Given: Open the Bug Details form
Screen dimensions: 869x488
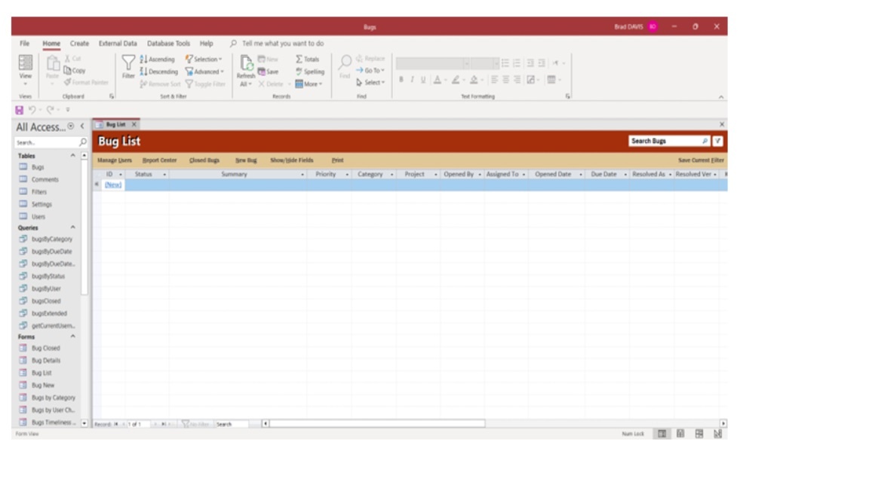Looking at the screenshot, I should click(46, 360).
